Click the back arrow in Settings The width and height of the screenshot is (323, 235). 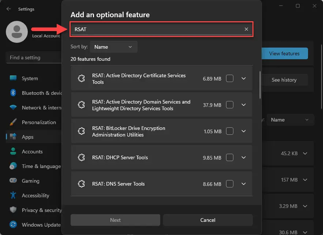click(x=9, y=9)
